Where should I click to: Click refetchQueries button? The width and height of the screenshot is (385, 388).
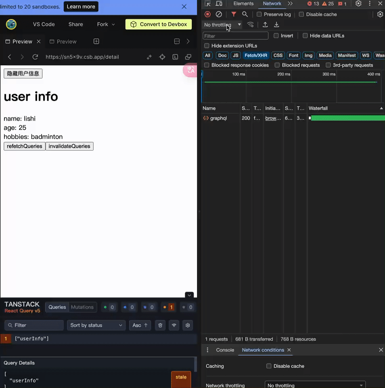pos(25,146)
